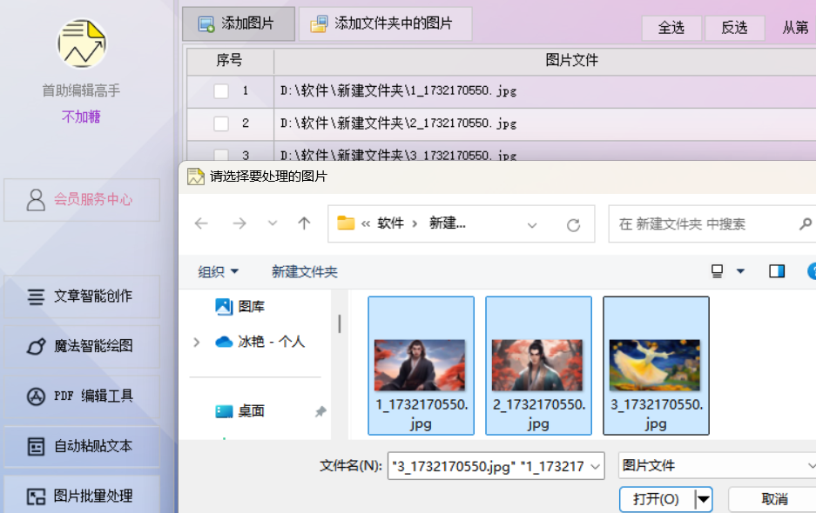The image size is (816, 513).
Task: Click the navigation pane scrollbar
Action: [340, 323]
